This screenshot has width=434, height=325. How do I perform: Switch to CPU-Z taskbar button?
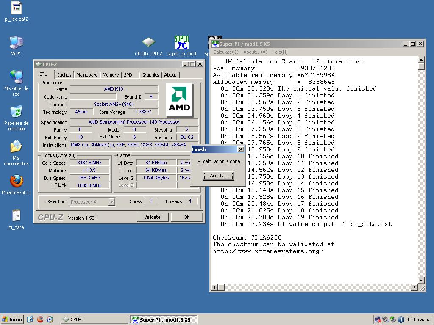[x=94, y=319]
